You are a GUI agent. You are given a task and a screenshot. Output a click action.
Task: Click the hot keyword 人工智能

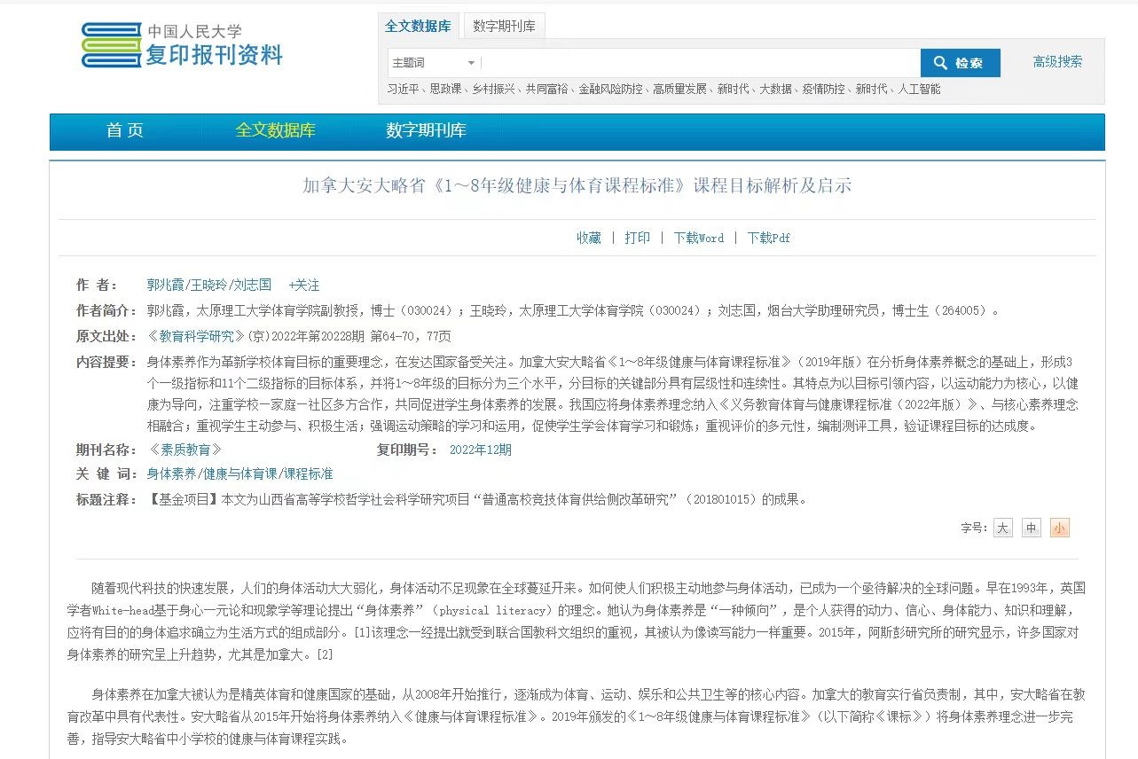[x=919, y=90]
